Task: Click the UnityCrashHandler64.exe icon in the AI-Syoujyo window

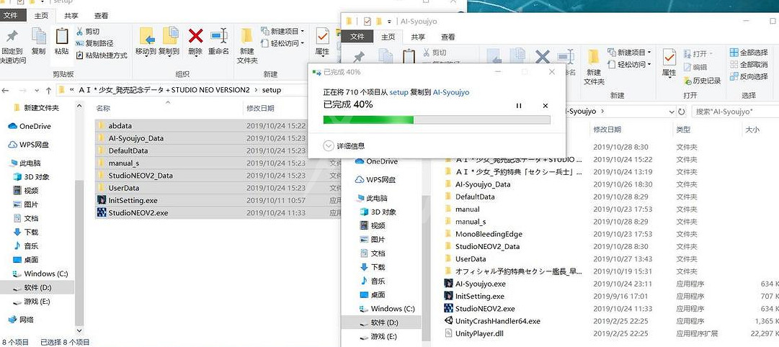Action: (449, 321)
